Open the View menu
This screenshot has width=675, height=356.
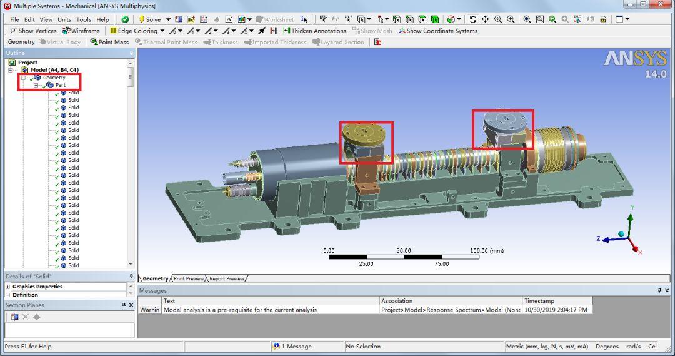(x=46, y=19)
